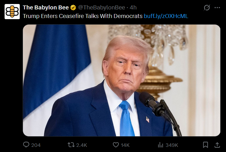Click the display name The Babylon Bee
Screen dimensions: 226x152
[x=46, y=7]
